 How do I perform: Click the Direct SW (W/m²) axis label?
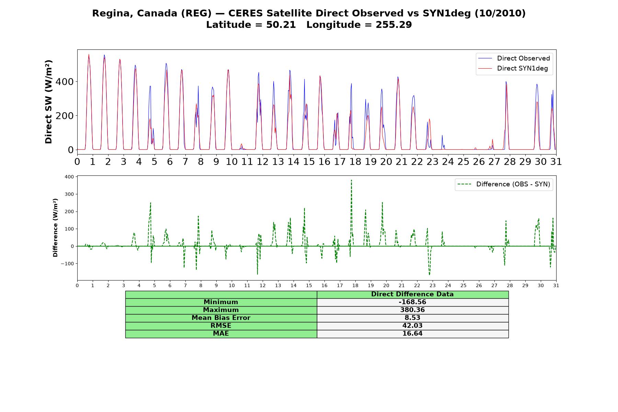[48, 102]
